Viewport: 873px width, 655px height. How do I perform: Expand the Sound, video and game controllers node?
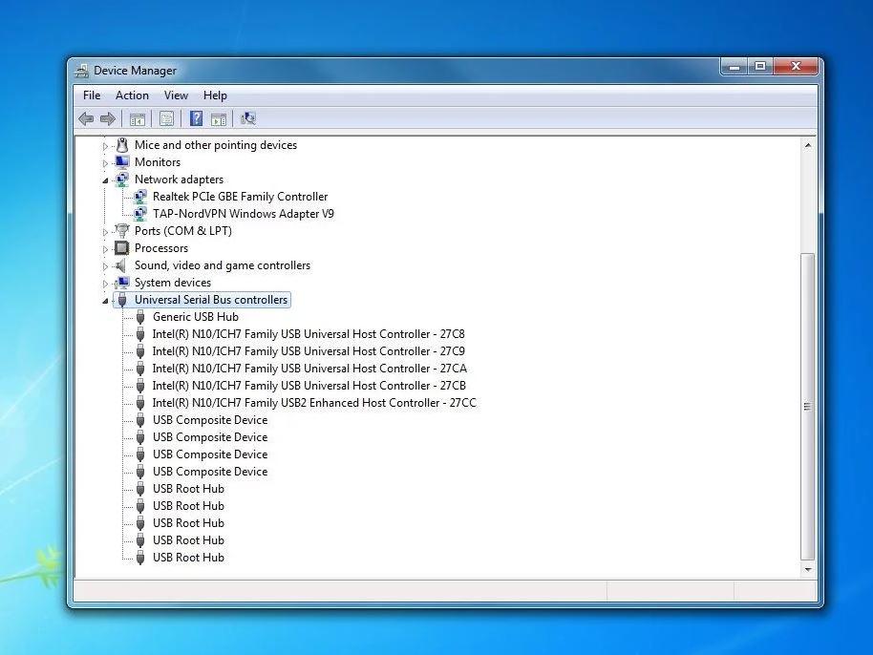[106, 265]
